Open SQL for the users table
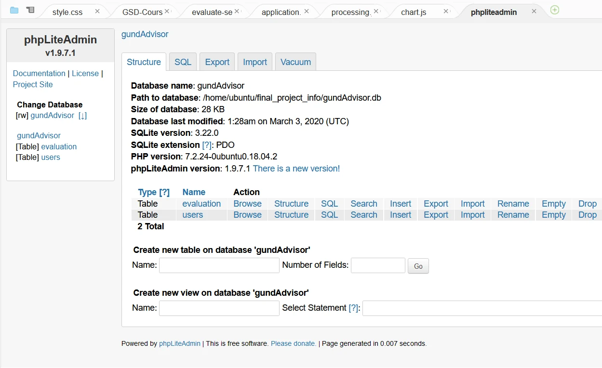 pyautogui.click(x=330, y=215)
